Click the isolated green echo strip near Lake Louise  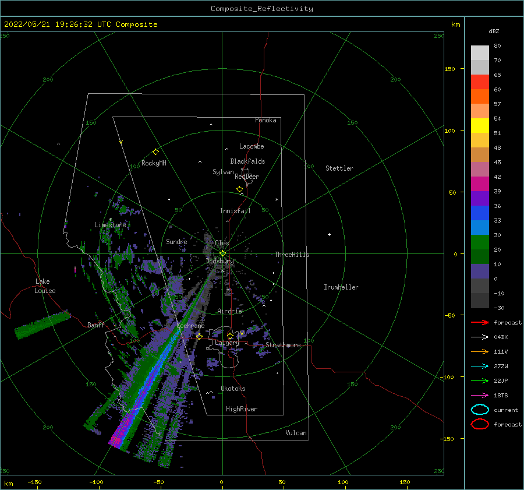coord(43,326)
